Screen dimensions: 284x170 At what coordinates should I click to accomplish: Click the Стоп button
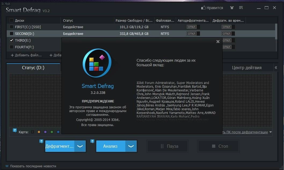(219, 146)
